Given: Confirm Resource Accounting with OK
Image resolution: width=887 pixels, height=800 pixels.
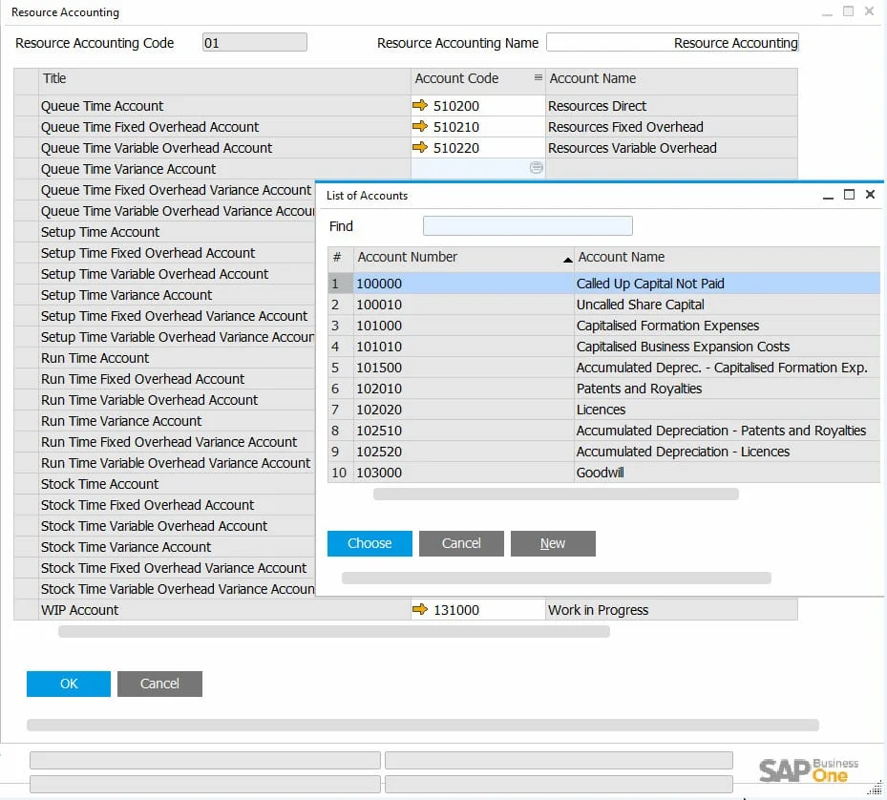Looking at the screenshot, I should tap(69, 684).
